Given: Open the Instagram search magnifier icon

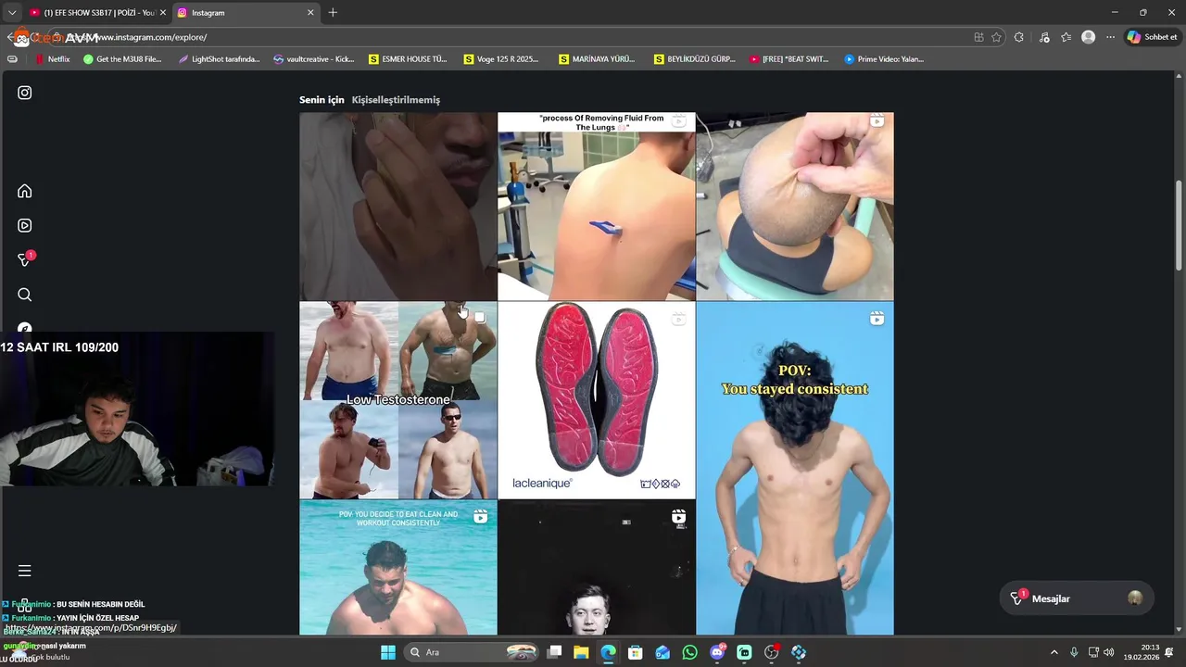Looking at the screenshot, I should coord(25,295).
